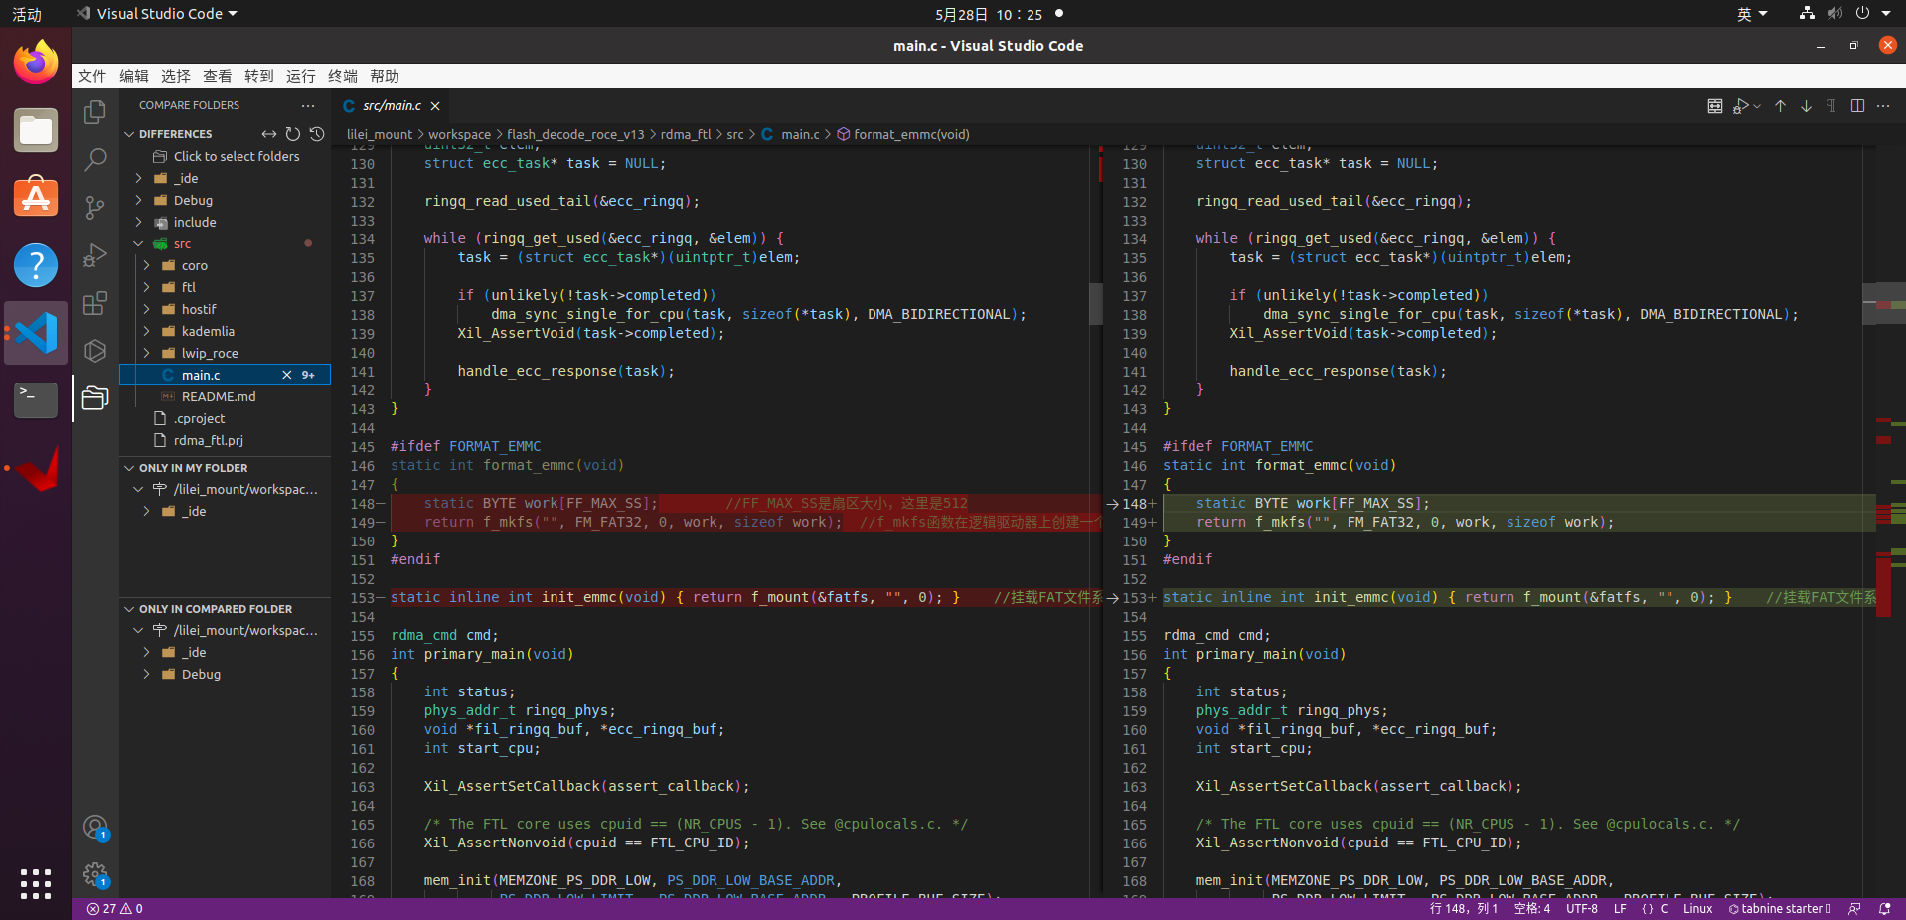The height and width of the screenshot is (920, 1906).
Task: Open Source Control view in activity bar
Action: [x=95, y=207]
